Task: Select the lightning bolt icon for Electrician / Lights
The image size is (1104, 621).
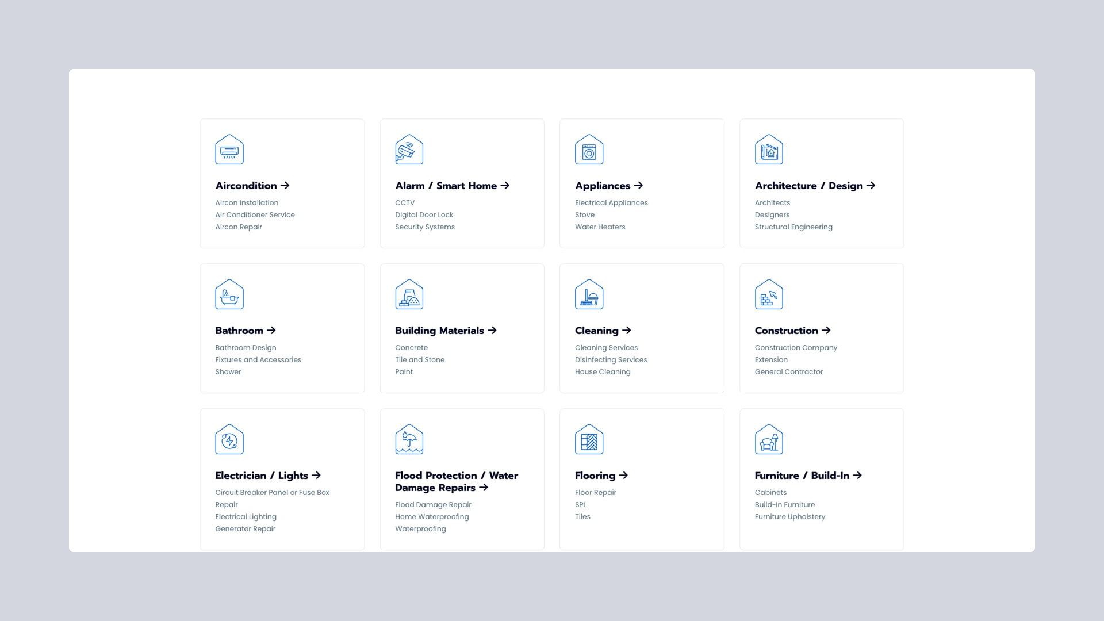Action: pyautogui.click(x=229, y=439)
